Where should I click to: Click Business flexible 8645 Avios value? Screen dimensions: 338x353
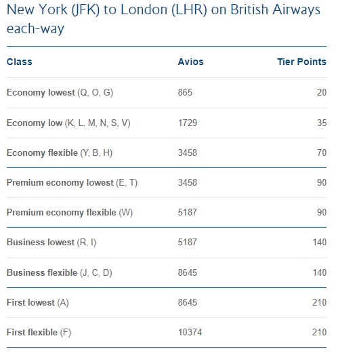[x=188, y=272]
